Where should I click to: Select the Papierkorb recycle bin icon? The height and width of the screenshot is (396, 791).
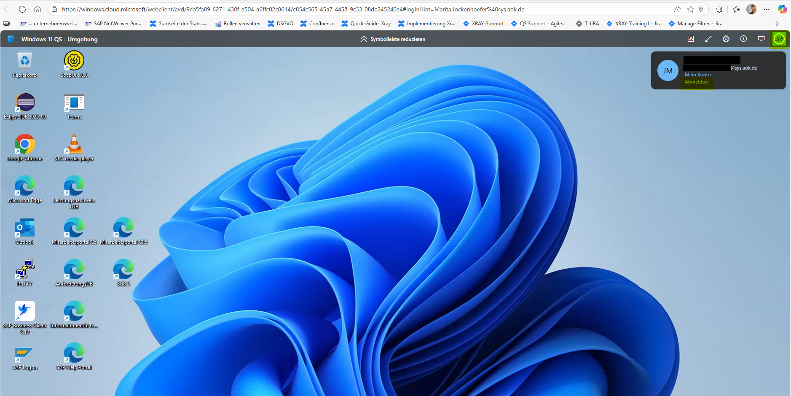coord(25,61)
